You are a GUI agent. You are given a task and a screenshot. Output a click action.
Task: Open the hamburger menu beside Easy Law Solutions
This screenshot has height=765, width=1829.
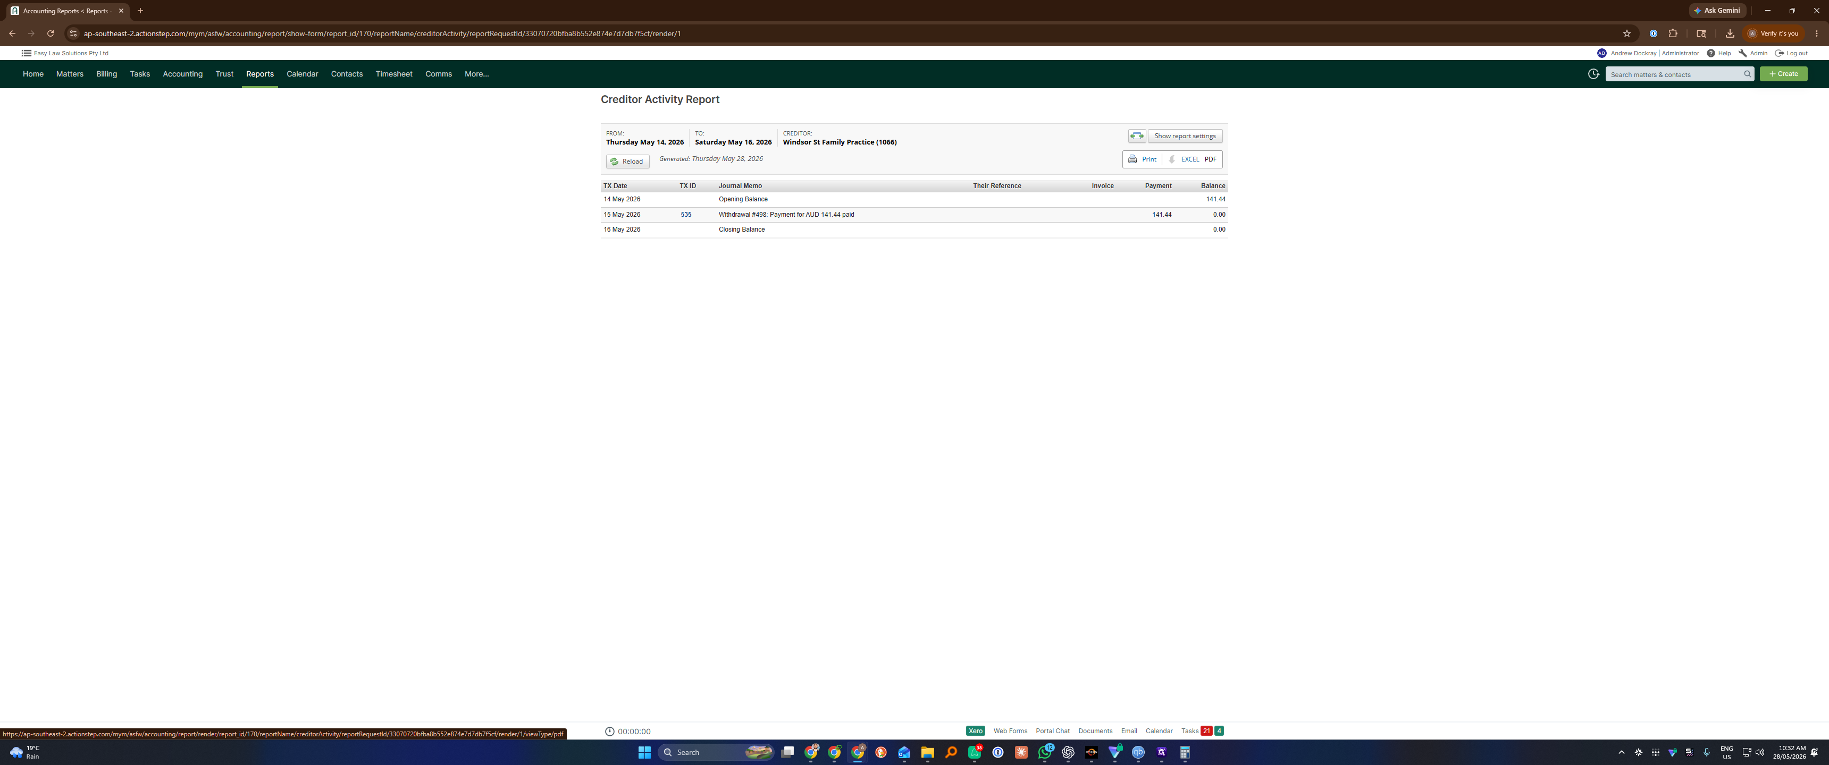pos(26,53)
